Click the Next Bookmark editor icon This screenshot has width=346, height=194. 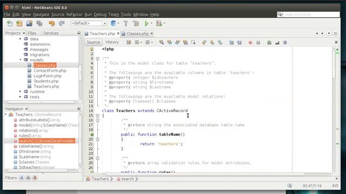(212, 42)
